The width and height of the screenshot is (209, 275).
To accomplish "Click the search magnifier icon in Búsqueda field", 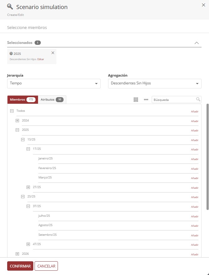I will coord(198,99).
